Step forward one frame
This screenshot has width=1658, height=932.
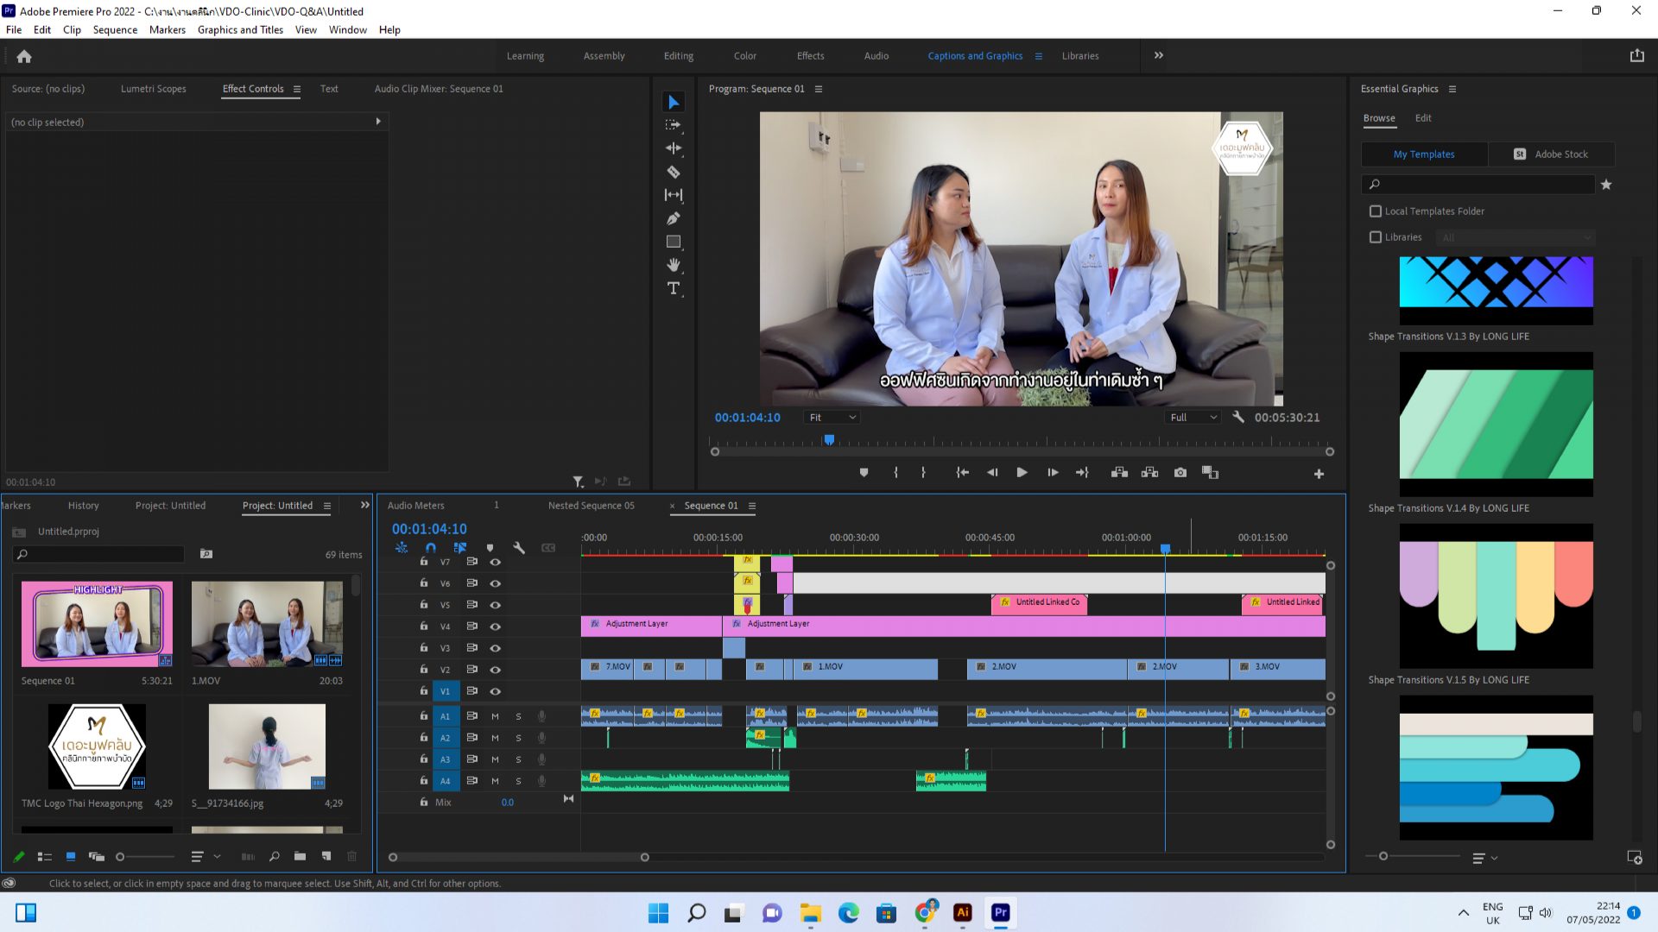click(x=1053, y=473)
